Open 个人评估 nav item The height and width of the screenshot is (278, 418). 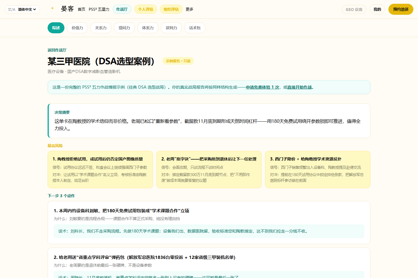pos(146,9)
